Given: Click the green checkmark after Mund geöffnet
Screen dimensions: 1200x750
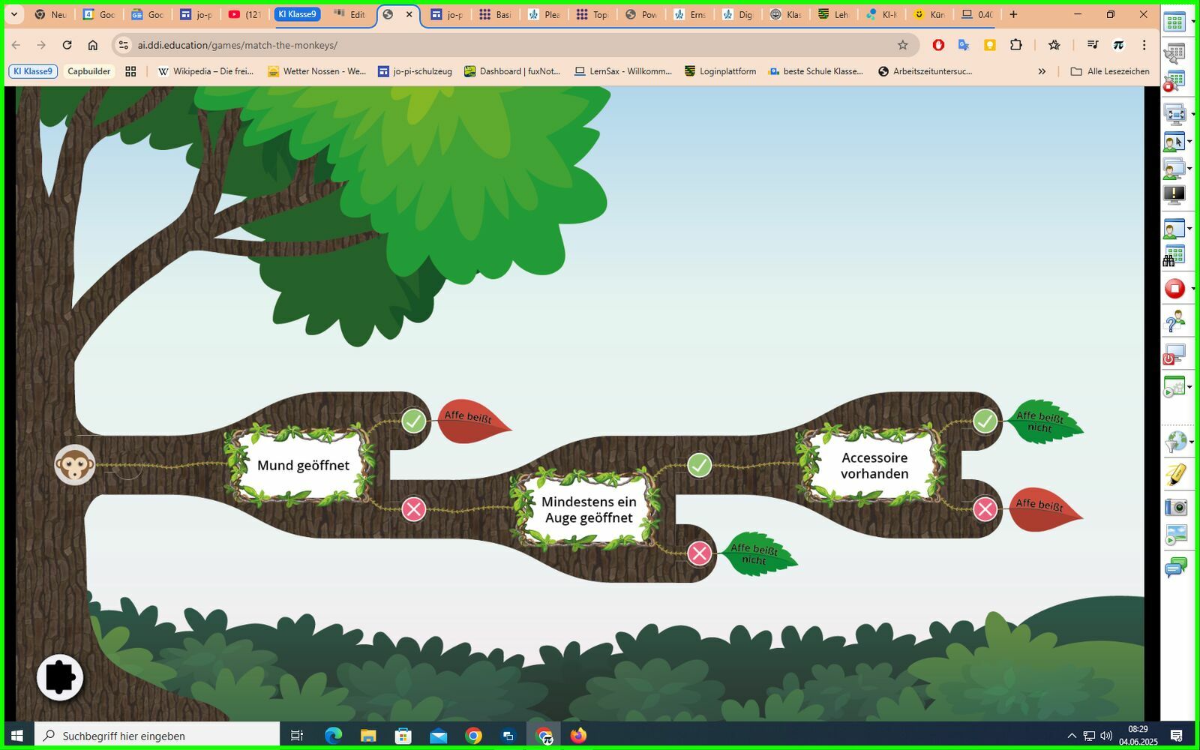Looking at the screenshot, I should coord(413,421).
